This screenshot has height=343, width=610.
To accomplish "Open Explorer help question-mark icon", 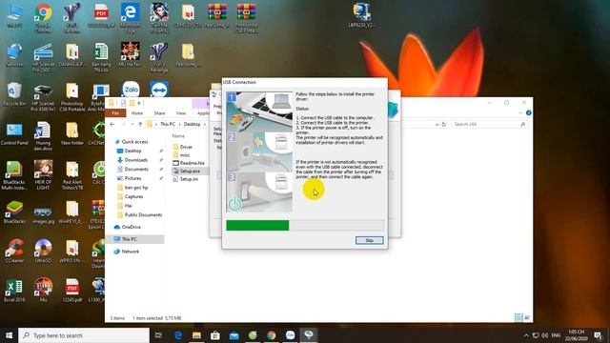I will click(x=528, y=112).
